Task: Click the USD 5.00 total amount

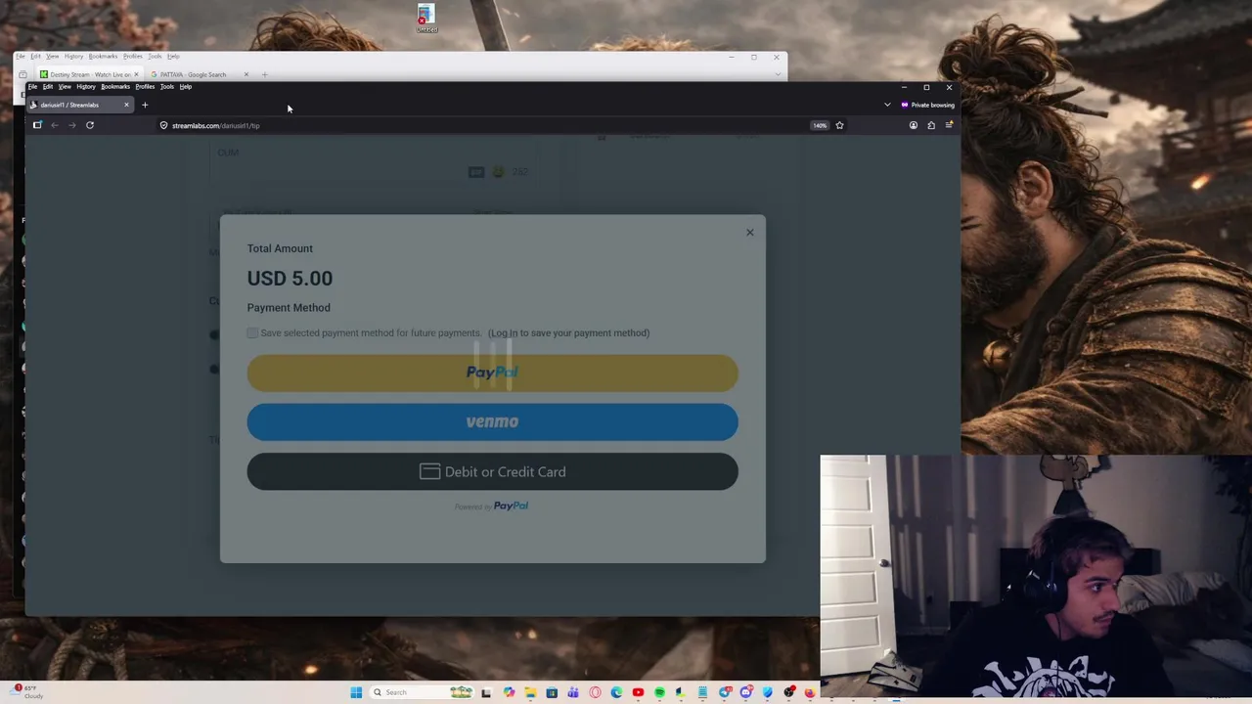Action: 290,279
